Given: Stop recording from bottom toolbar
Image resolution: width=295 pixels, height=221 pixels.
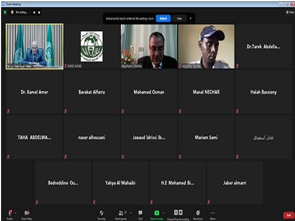Looking at the screenshot, I should pos(181,212).
